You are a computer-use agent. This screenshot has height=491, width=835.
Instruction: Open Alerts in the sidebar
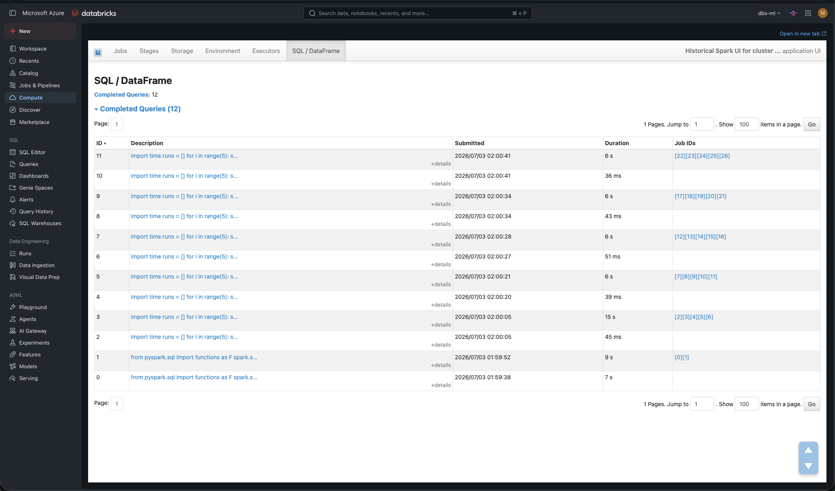[x=40, y=199]
